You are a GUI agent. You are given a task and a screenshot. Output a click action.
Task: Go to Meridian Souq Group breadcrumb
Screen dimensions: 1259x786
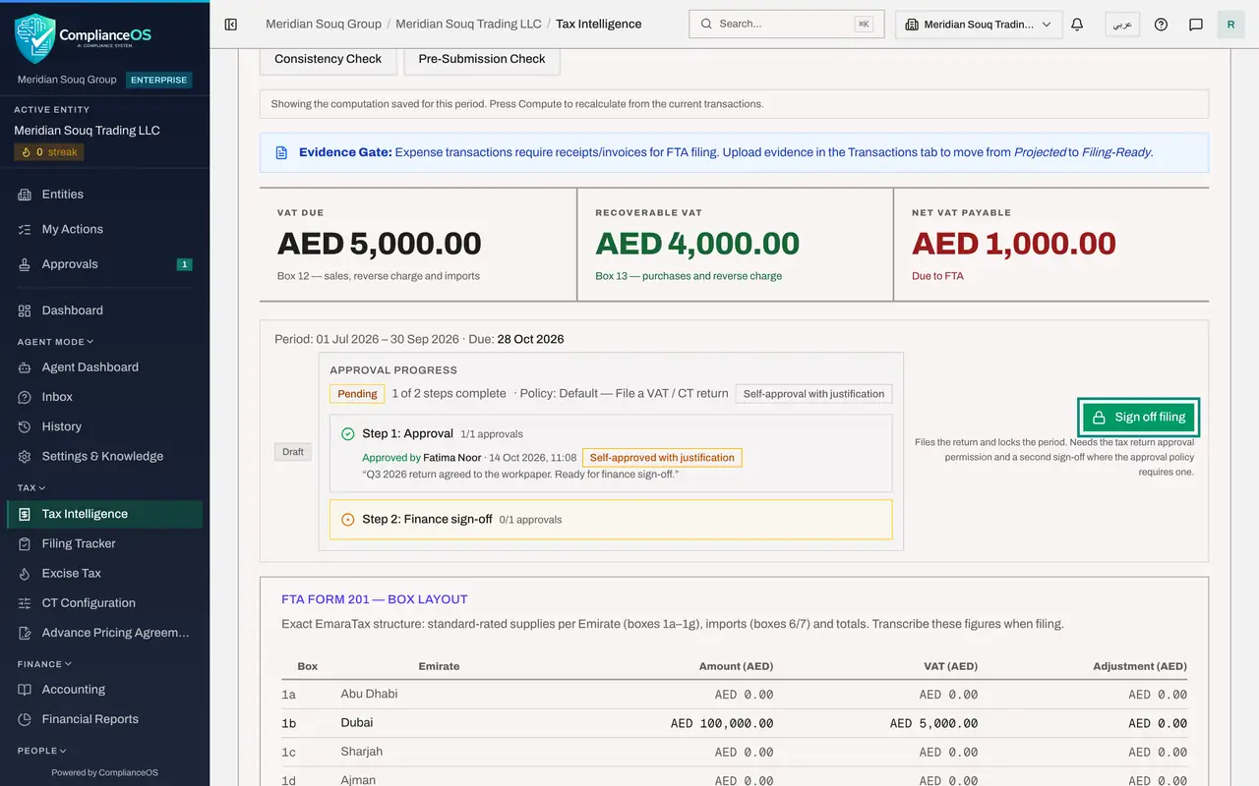coord(324,25)
